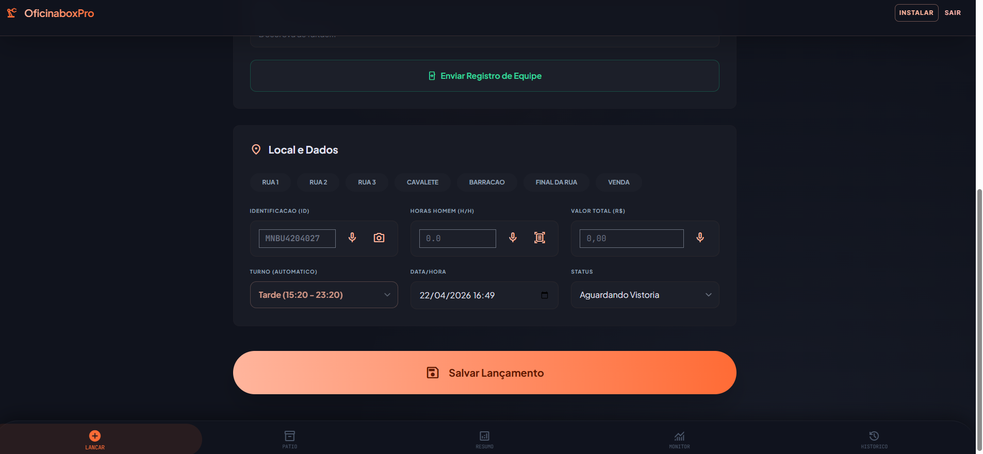Viewport: 983px width, 454px height.
Task: Click the scan icon in Horas Homem
Action: click(539, 238)
